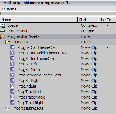Click the Folder kind cell for ProgressBar Assets
Screen dimensions: 116x114
[86, 36]
